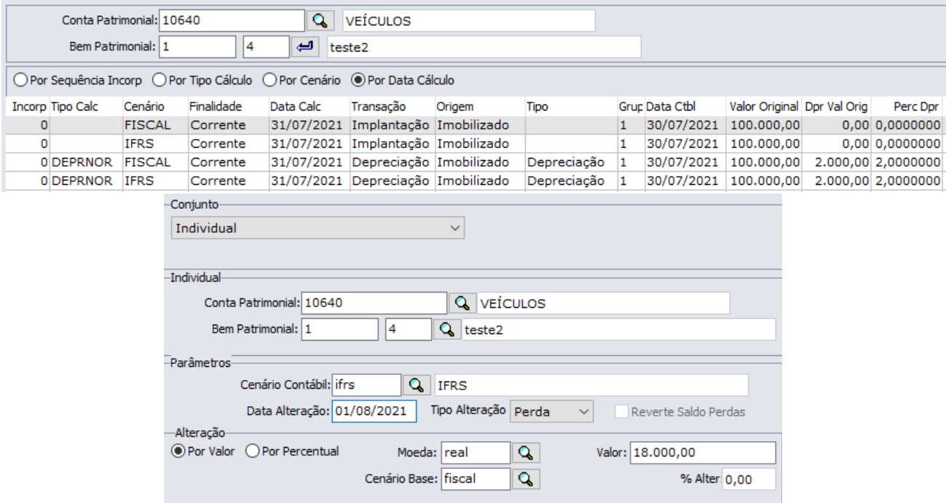The width and height of the screenshot is (946, 503).
Task: Click the top VEÍCULOS description field
Action: [x=467, y=20]
